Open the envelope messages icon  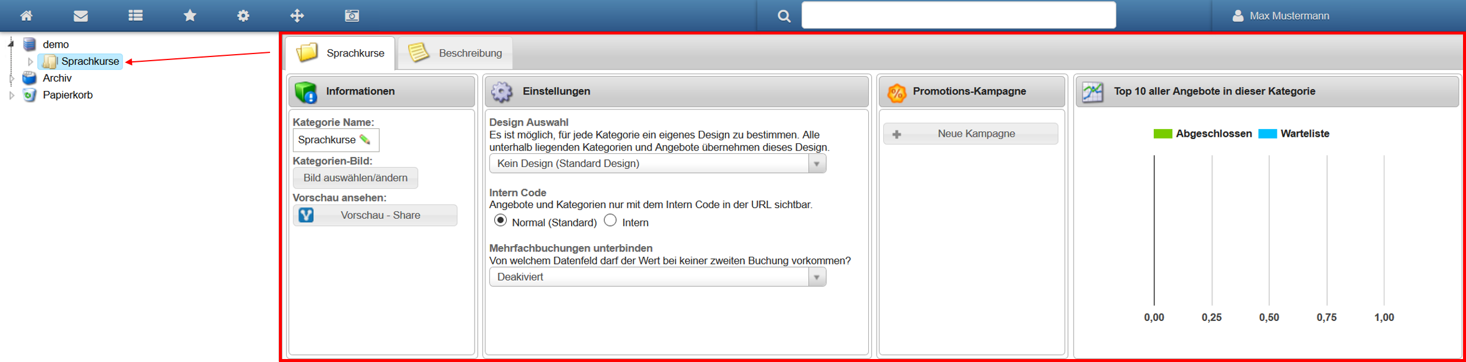click(x=81, y=15)
